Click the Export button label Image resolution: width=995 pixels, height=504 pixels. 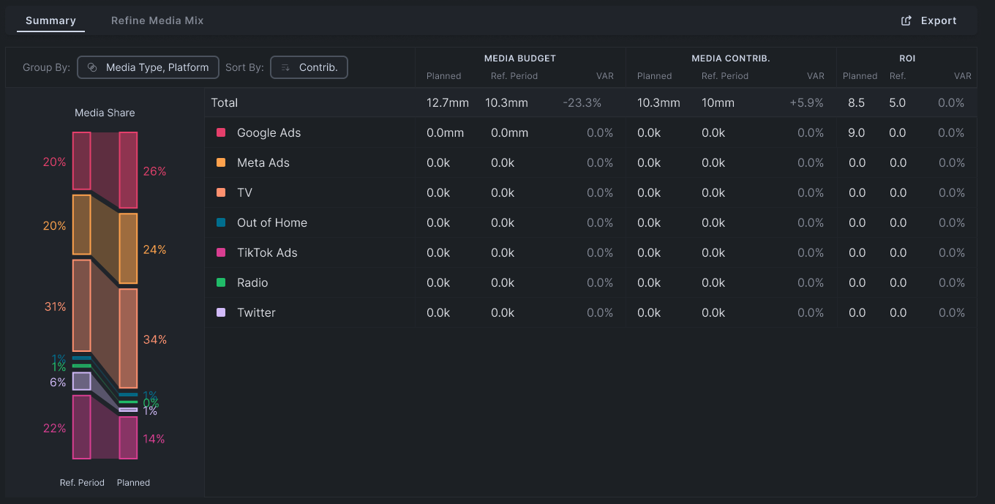939,20
